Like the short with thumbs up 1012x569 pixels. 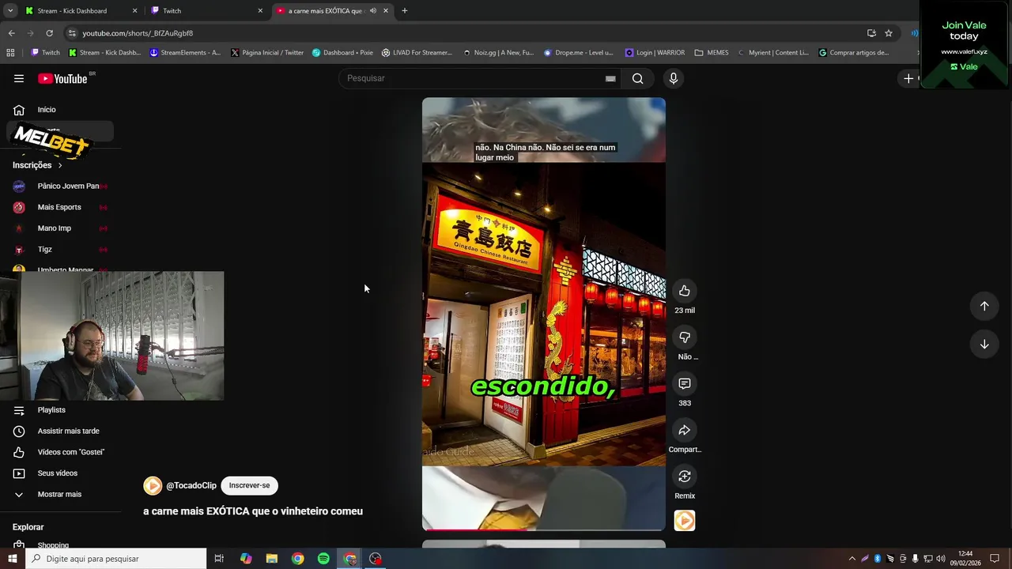[685, 291]
